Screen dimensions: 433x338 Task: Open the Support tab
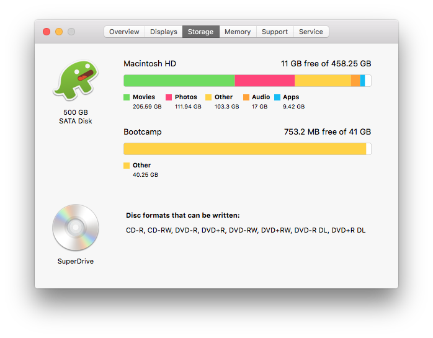[x=274, y=32]
